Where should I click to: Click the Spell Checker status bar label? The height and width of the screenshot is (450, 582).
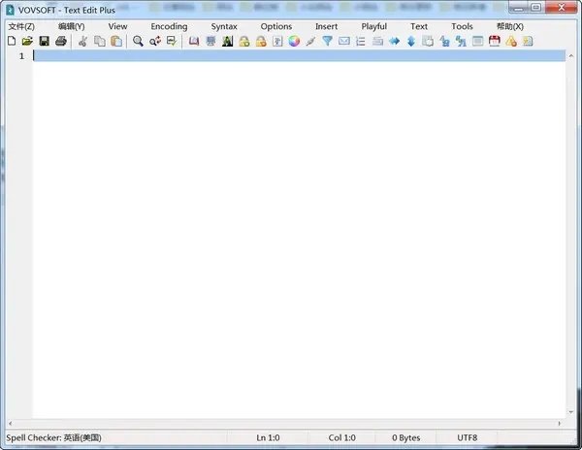[59, 438]
